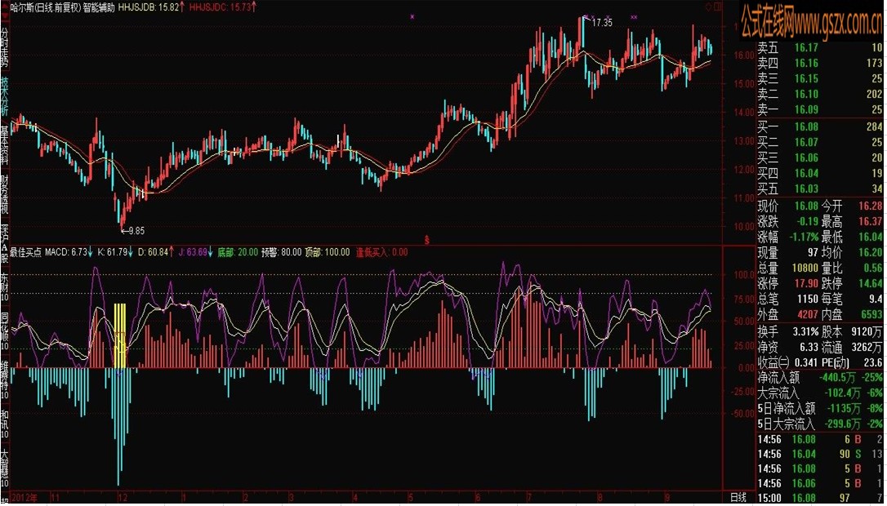Click the 5日大宗流入 -299.6万 row
Viewport: 887px width, 506px height.
click(820, 424)
